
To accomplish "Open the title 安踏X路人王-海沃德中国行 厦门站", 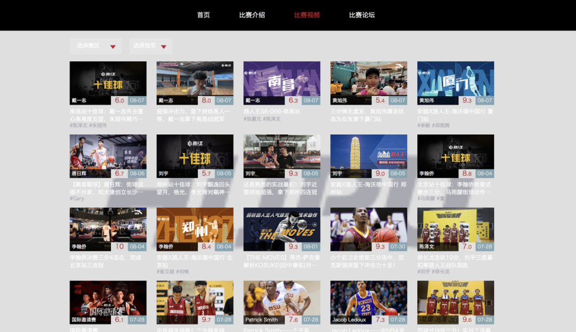I will [x=455, y=115].
